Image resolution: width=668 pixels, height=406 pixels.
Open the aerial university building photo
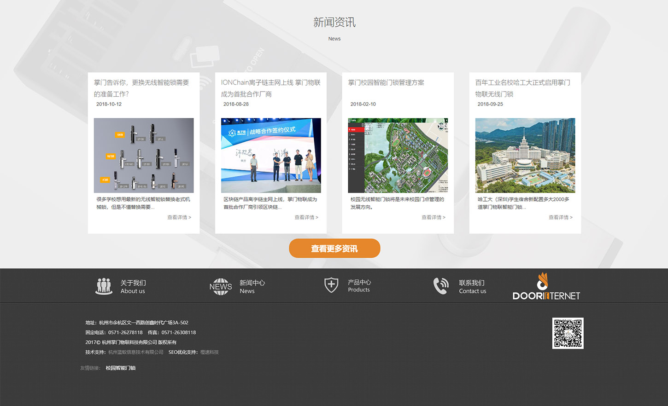[x=525, y=156]
